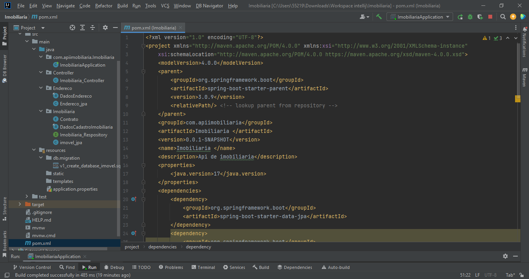Open the Code With Me user icon
Image resolution: width=529 pixels, height=279 pixels.
364,17
